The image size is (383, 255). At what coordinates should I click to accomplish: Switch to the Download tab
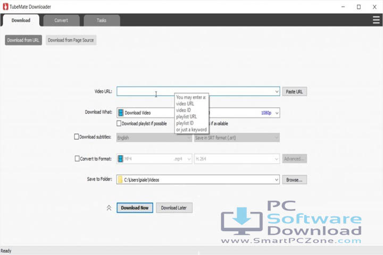(x=21, y=20)
